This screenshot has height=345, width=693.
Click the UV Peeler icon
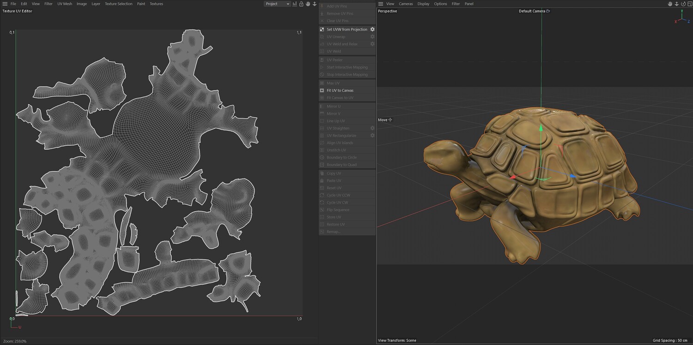point(322,60)
